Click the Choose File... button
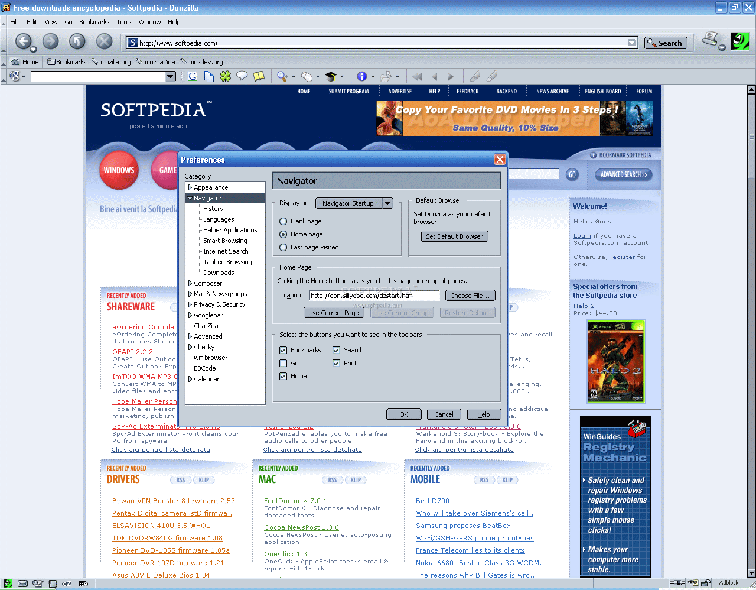 click(470, 295)
